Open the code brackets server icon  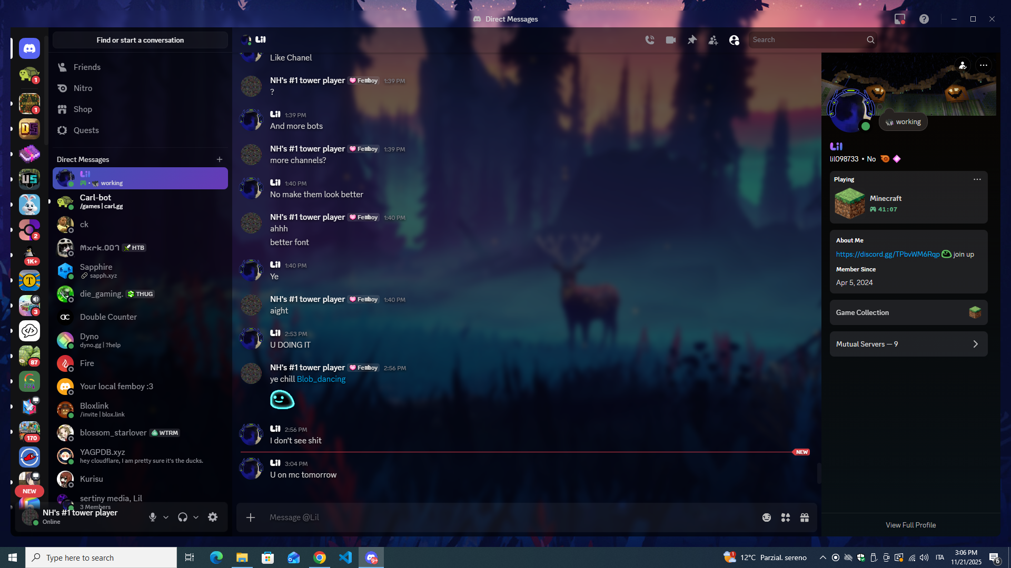click(29, 331)
